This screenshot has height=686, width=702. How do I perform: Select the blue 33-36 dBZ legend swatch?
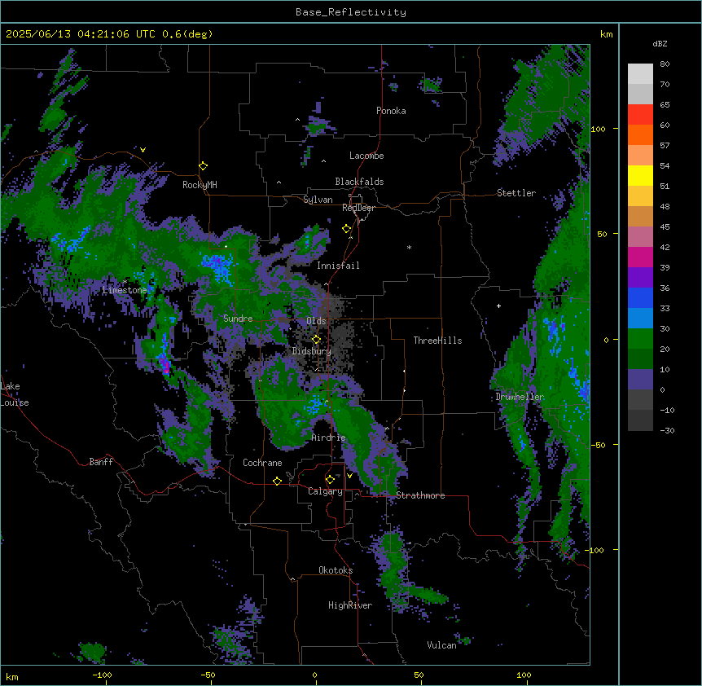[x=640, y=297]
